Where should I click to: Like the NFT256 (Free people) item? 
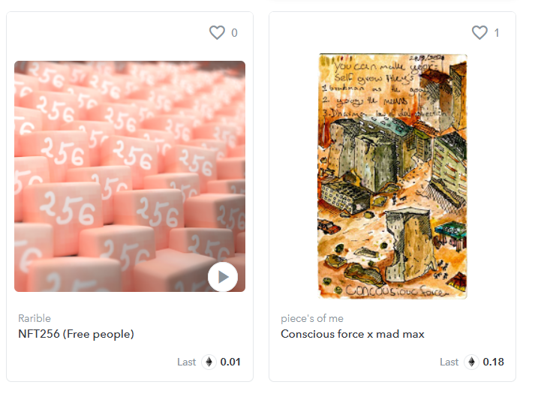click(x=217, y=32)
